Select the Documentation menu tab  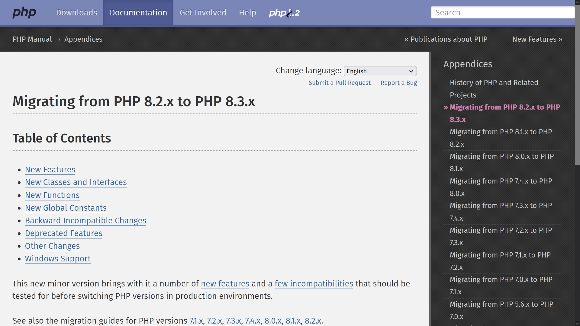(138, 13)
